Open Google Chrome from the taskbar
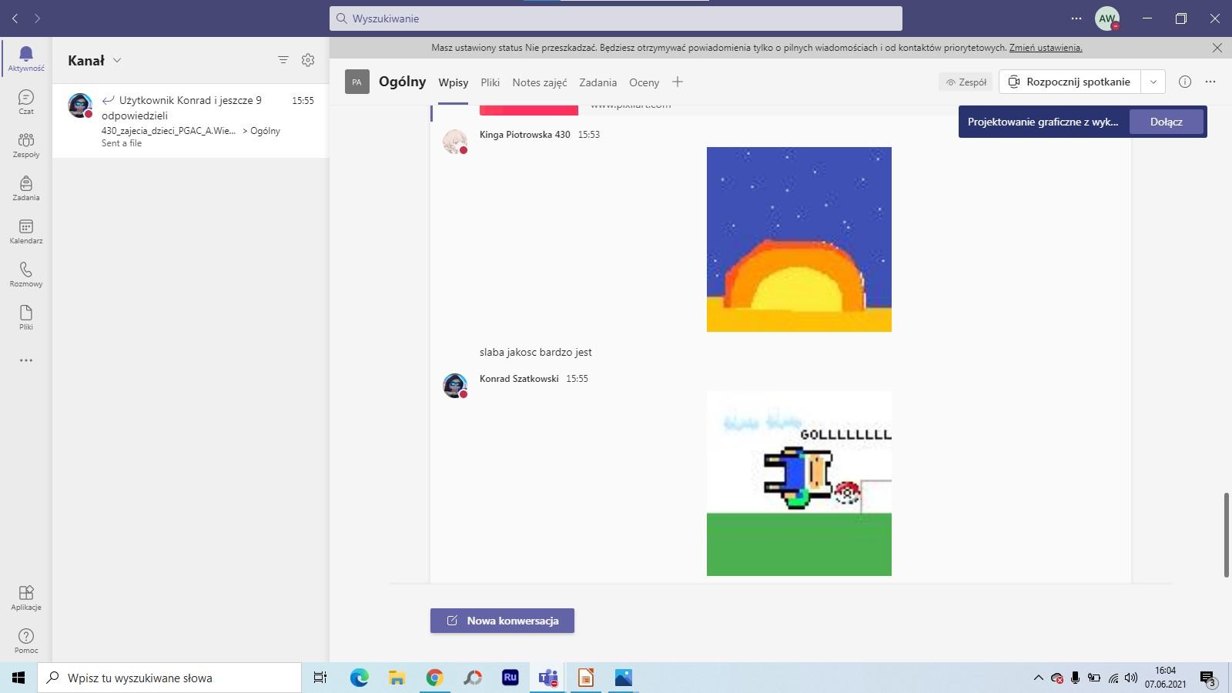 (x=434, y=678)
